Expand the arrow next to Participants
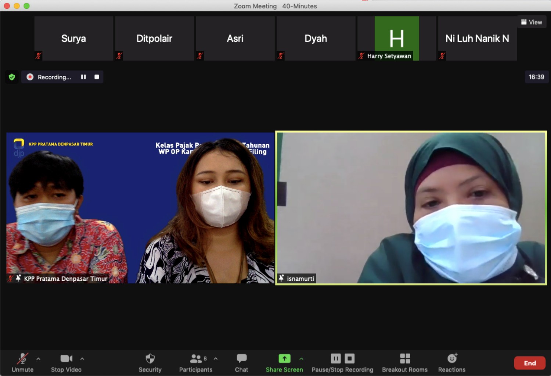Screen dimensions: 551x376 216,359
